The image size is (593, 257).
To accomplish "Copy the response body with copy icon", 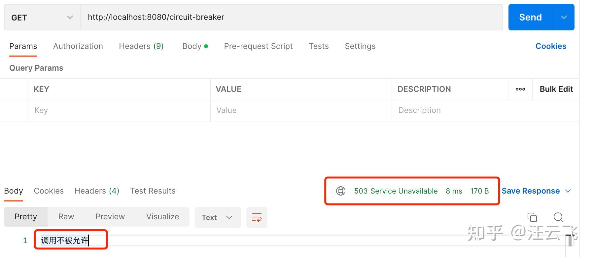I will 532,217.
